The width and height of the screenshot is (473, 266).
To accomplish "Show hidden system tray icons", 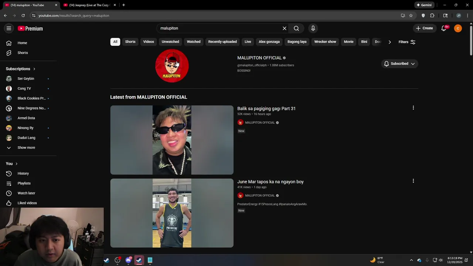I will (x=411, y=260).
